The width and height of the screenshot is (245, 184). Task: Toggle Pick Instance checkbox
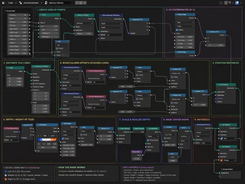click(34, 84)
